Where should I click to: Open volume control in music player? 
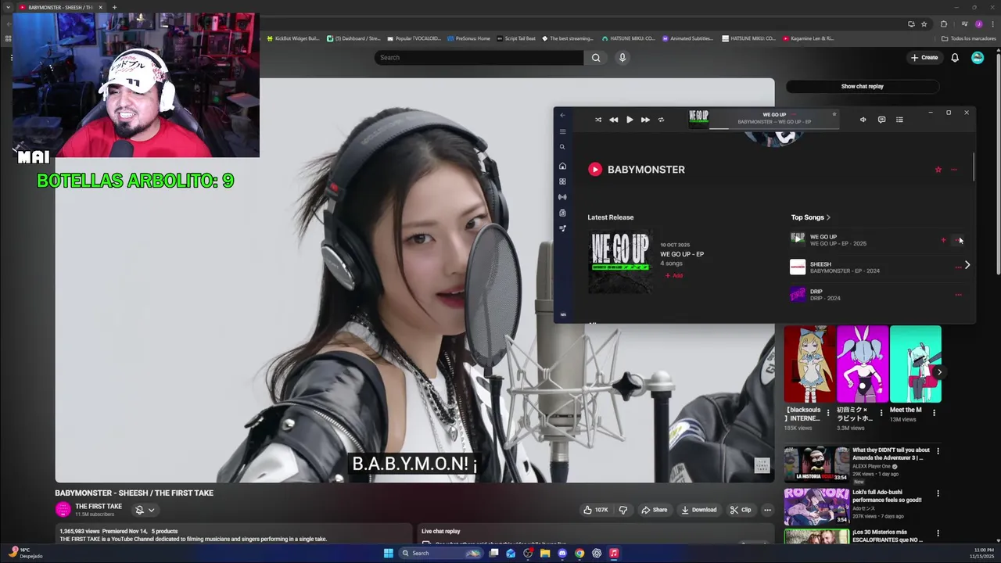click(863, 120)
